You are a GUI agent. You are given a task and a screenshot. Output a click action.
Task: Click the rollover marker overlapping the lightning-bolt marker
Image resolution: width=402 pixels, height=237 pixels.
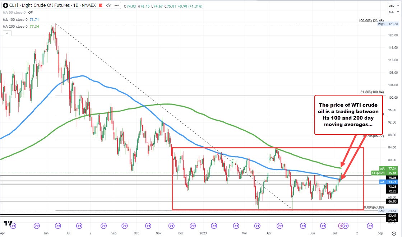click(346, 226)
